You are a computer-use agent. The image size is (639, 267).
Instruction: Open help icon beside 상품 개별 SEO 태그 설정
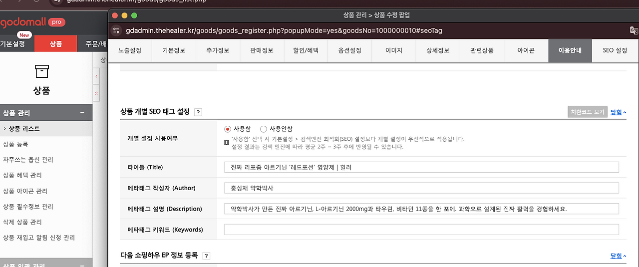[x=198, y=112]
